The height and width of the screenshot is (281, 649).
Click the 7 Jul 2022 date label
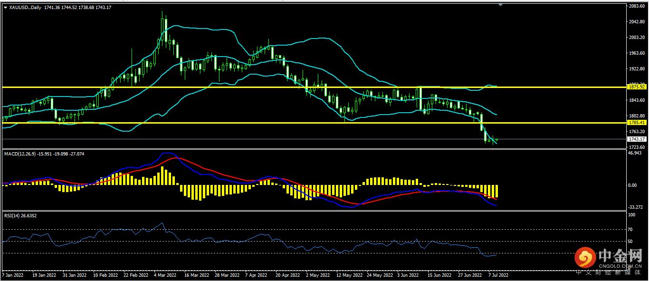tap(498, 275)
